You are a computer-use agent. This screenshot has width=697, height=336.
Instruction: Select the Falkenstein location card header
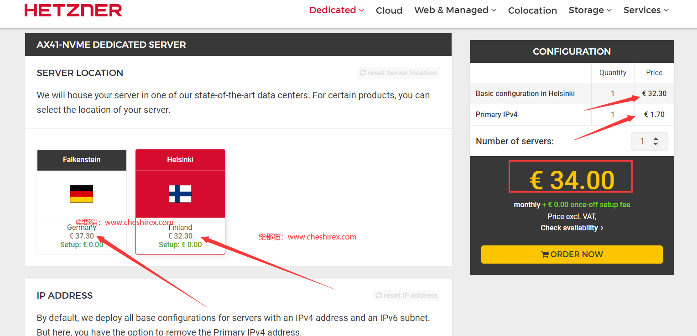point(82,160)
